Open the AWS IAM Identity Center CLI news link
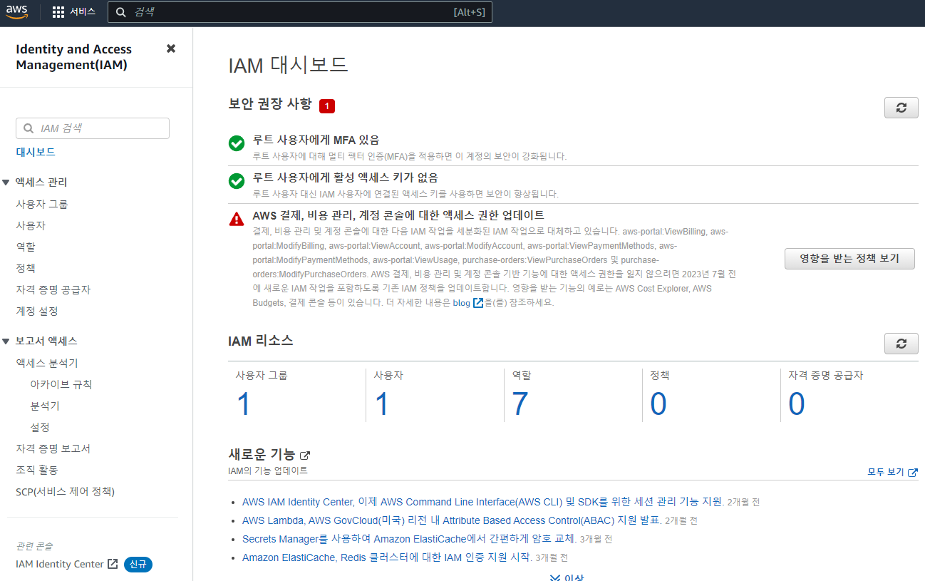925x581 pixels. (483, 502)
